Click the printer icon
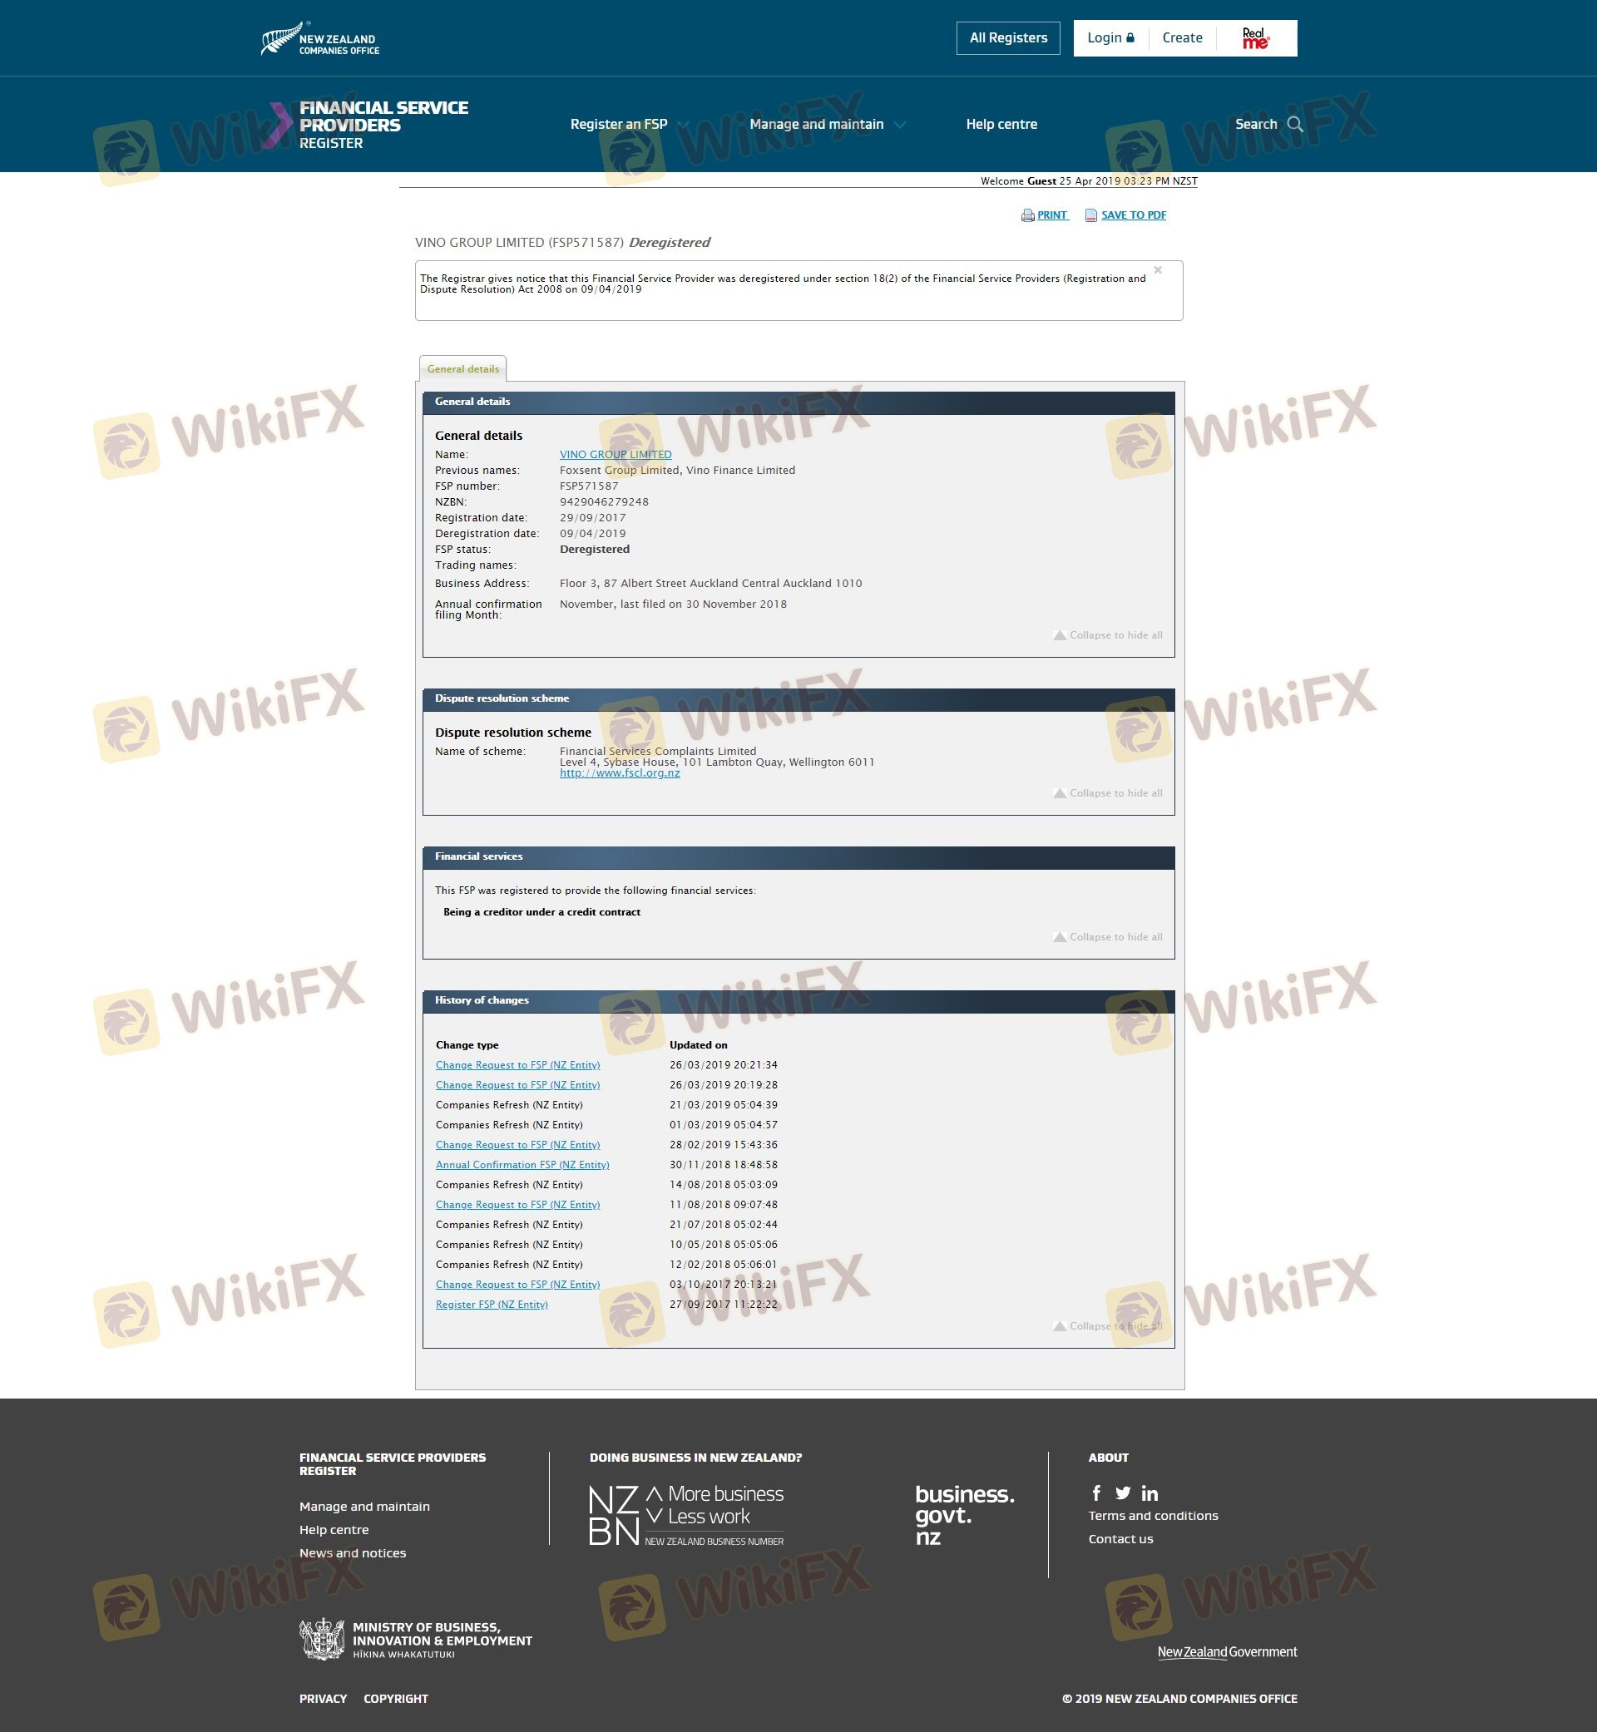 click(x=1027, y=215)
